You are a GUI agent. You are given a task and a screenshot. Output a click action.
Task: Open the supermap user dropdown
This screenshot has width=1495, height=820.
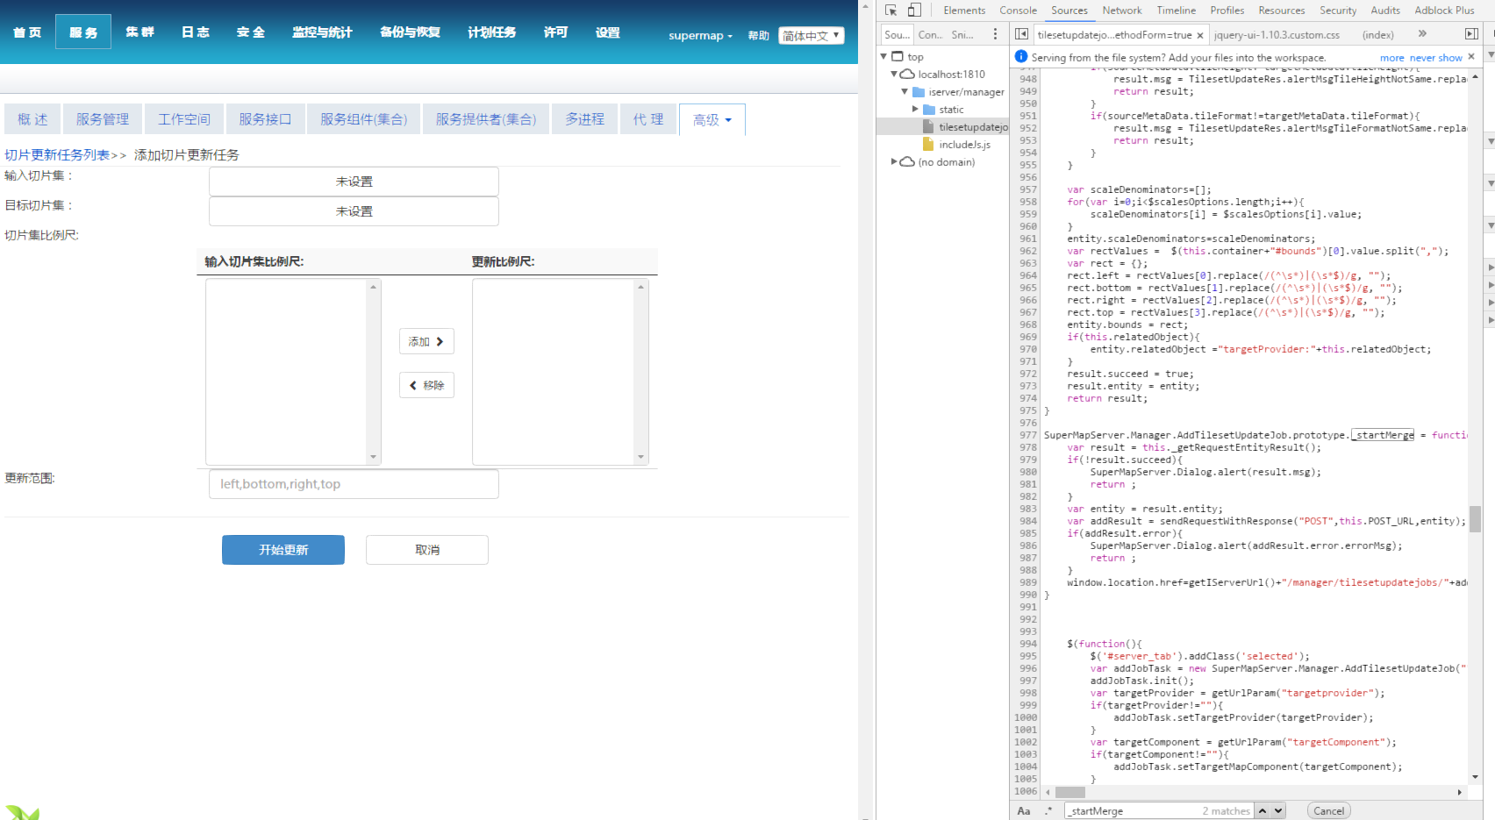click(700, 36)
